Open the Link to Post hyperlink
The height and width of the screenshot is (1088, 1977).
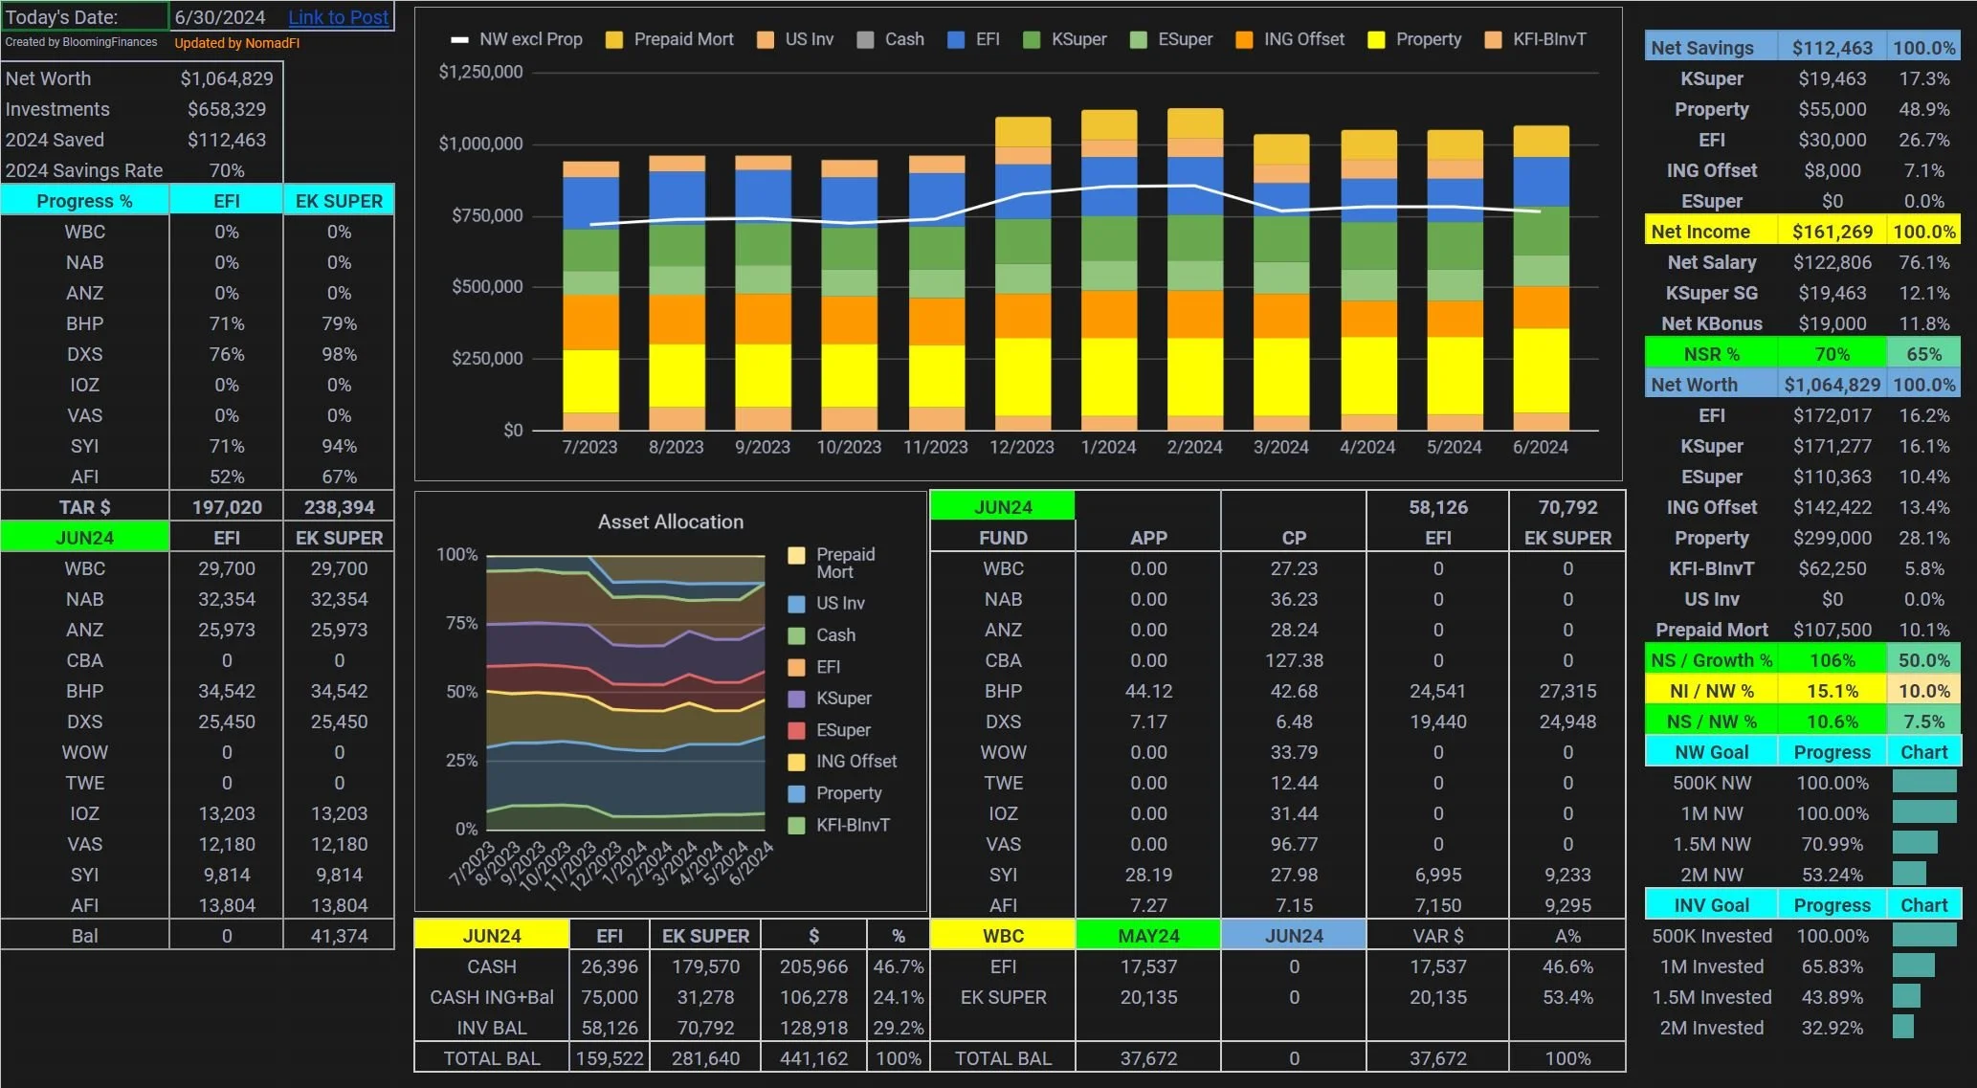tap(338, 17)
